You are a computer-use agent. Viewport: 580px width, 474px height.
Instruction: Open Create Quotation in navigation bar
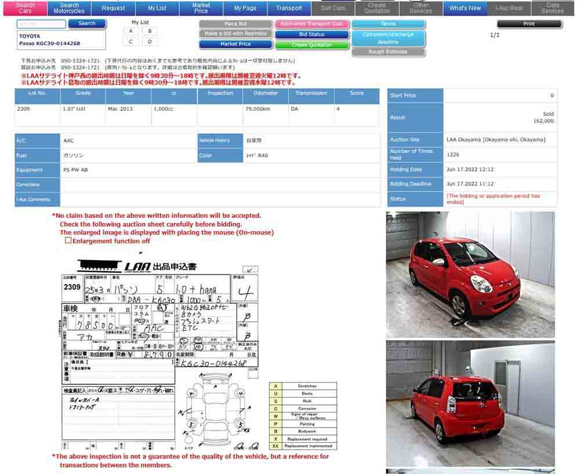(x=377, y=8)
